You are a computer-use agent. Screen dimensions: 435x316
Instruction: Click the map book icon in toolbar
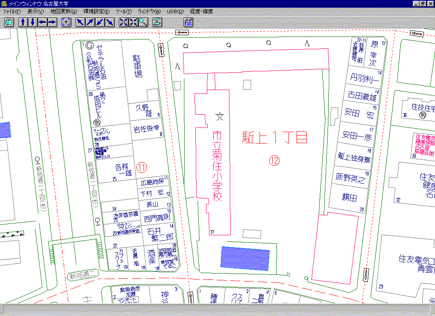tap(8, 22)
